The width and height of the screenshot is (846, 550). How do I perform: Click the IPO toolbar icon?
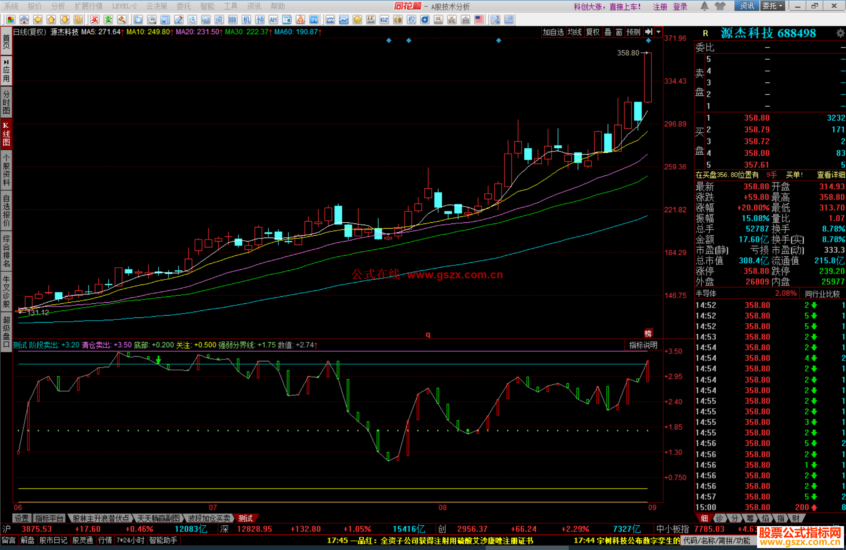[314, 20]
